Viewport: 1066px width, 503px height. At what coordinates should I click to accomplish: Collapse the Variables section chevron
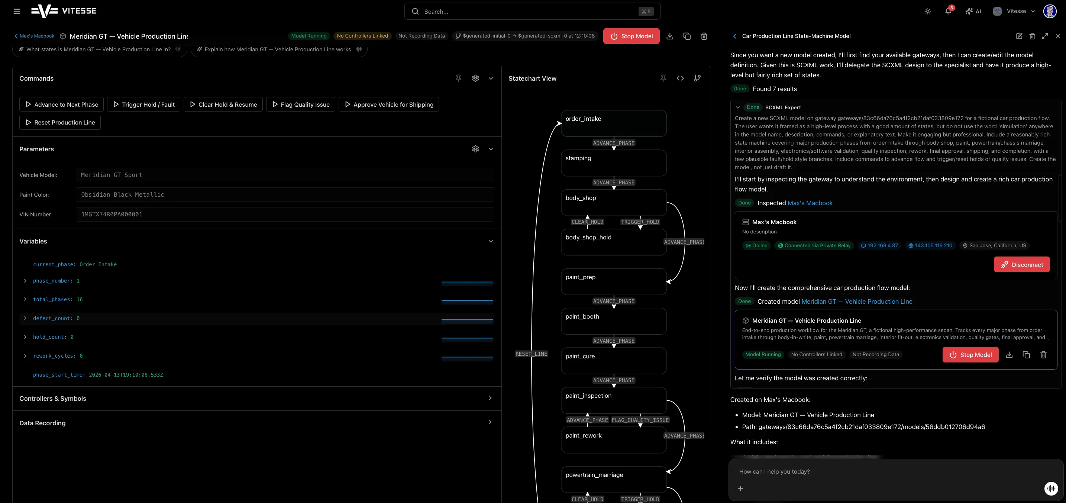tap(491, 241)
